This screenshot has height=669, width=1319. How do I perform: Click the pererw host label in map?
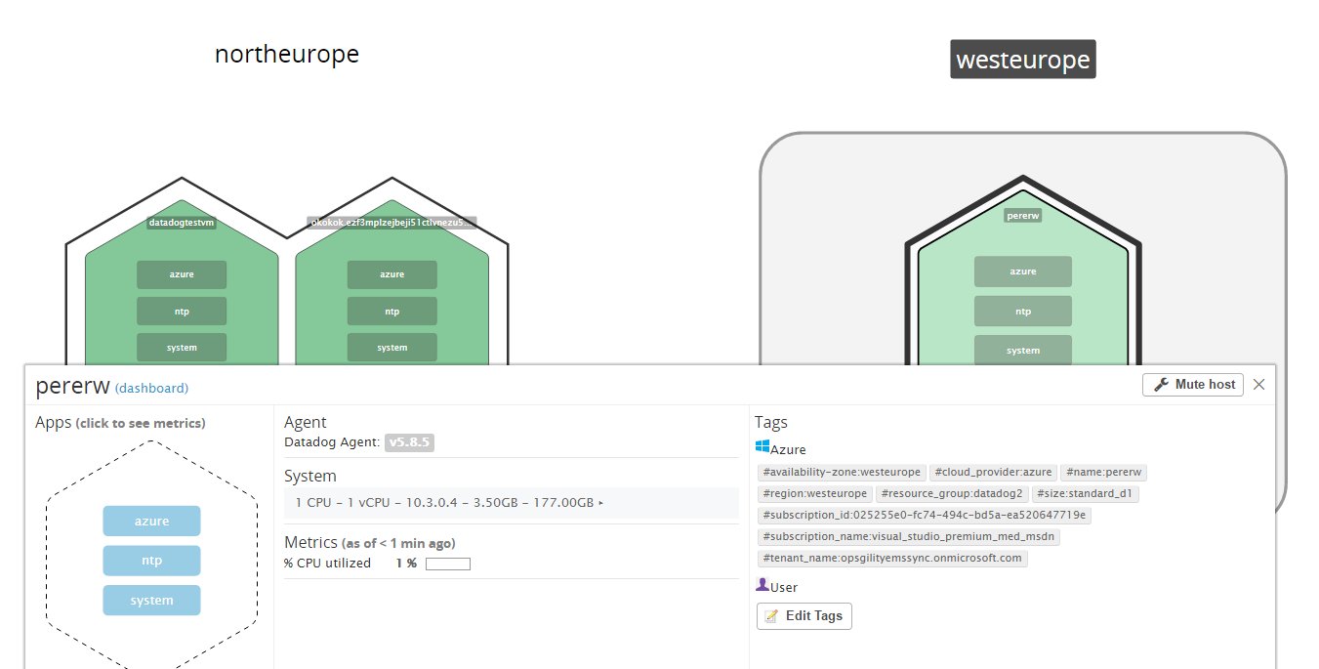coord(1023,215)
